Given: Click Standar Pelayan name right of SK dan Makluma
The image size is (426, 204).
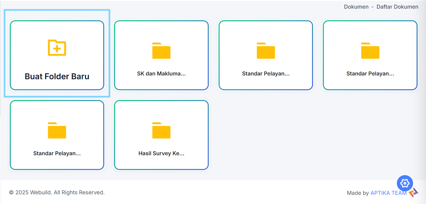Looking at the screenshot, I should [x=266, y=74].
